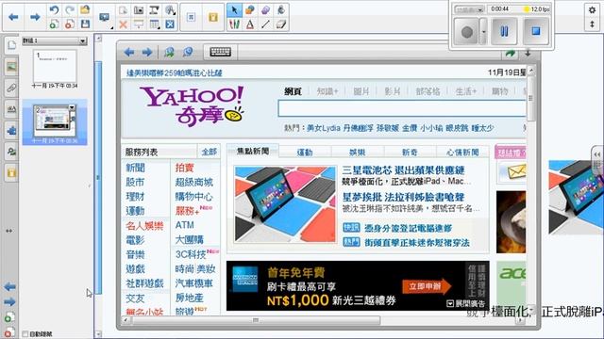Select the pointer arrow tool
604x339 pixels.
click(234, 10)
